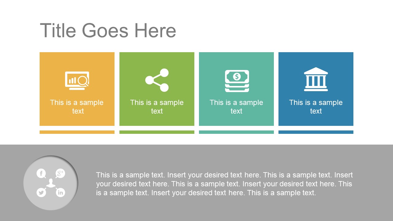Select sample text in the green tile
The image size is (393, 221).
click(157, 107)
